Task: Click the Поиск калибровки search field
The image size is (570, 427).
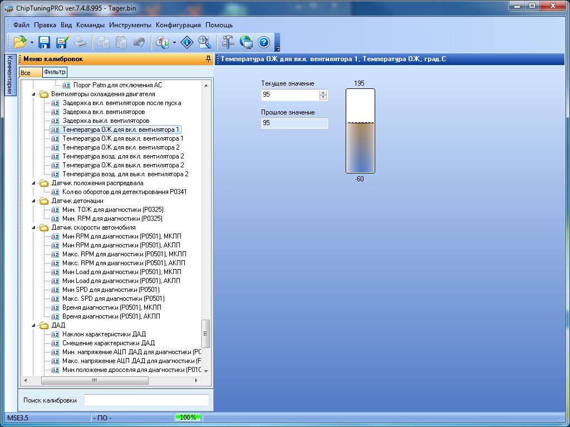Action: click(146, 400)
